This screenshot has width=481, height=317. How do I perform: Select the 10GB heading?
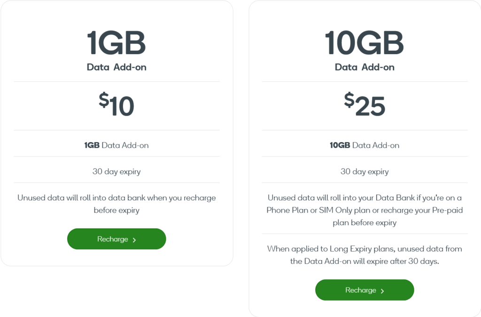(x=365, y=41)
